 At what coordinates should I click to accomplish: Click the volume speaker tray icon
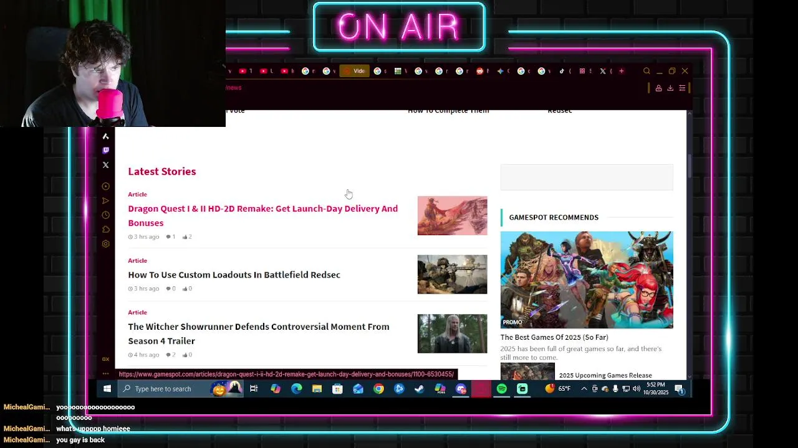pos(637,389)
